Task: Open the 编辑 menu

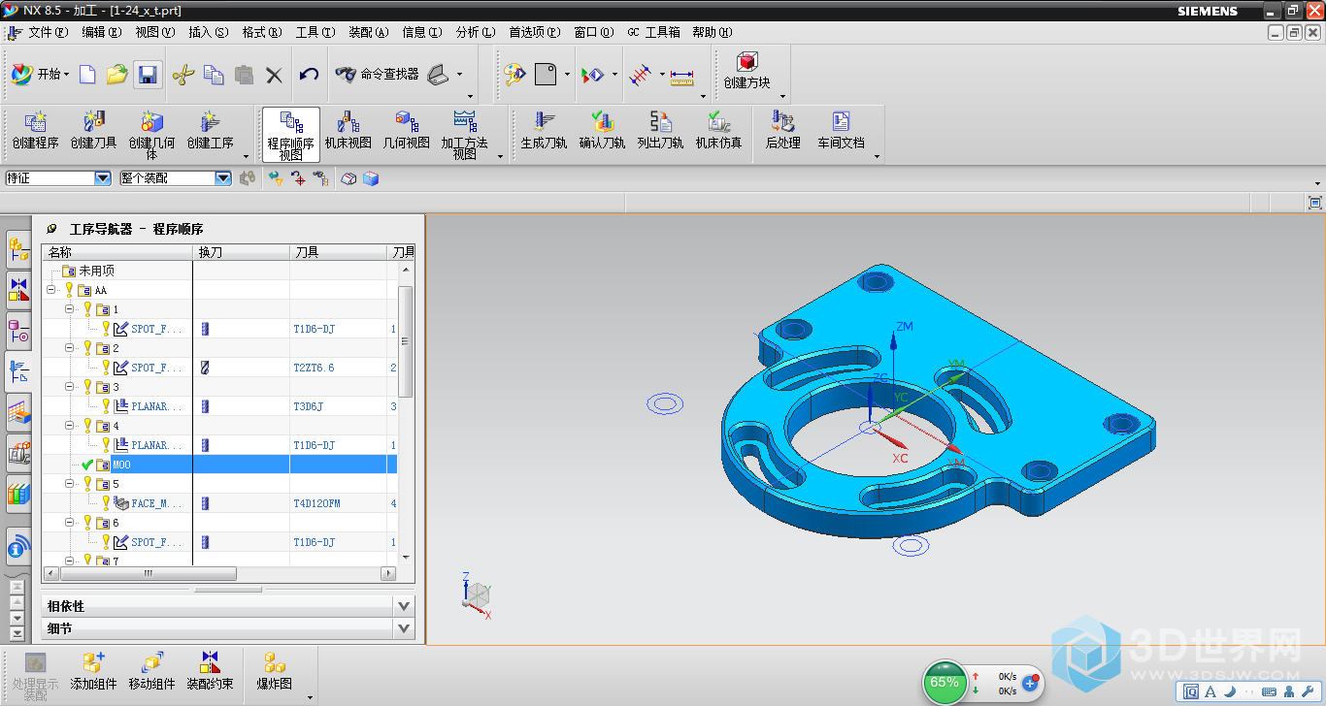Action: coord(101,32)
